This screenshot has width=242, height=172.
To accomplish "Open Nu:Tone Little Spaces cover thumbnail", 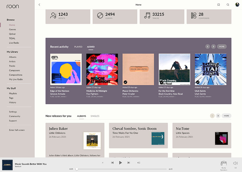I will [221, 138].
